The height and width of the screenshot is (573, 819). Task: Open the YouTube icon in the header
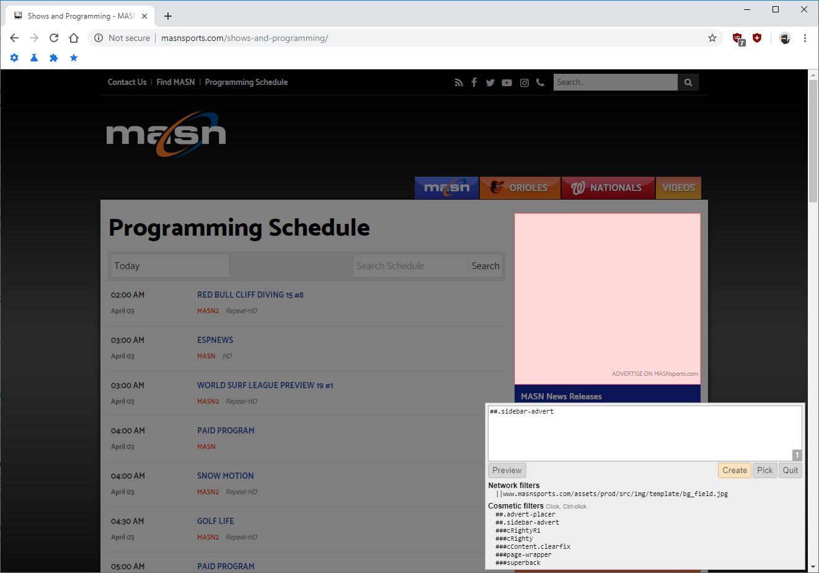click(x=507, y=82)
